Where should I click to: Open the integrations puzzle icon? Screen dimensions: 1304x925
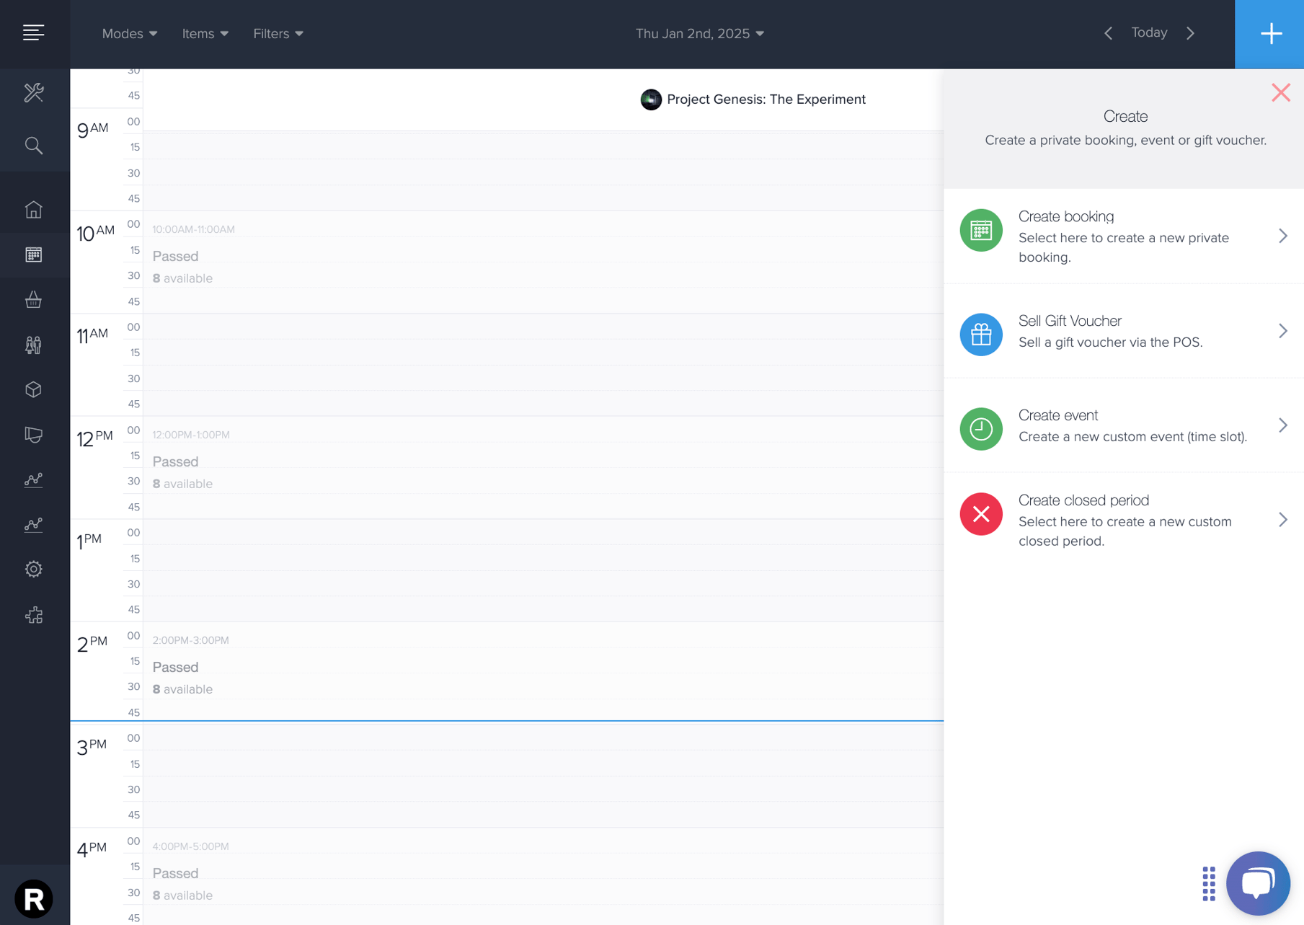[34, 615]
